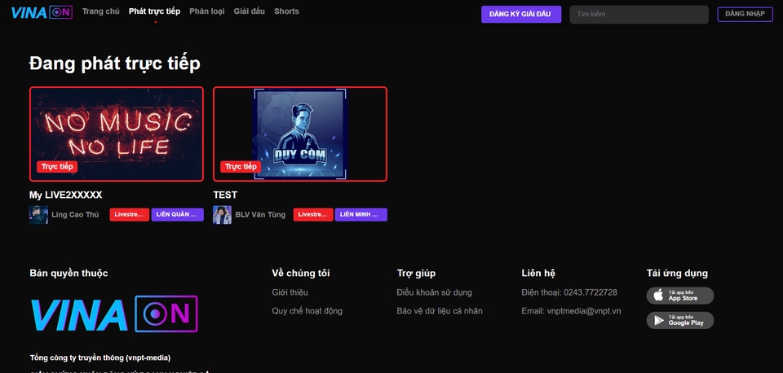Click the Liên hệ footer heading
Screen dimensions: 783x373
[538, 274]
